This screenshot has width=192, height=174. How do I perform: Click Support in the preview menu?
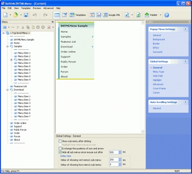(65, 57)
